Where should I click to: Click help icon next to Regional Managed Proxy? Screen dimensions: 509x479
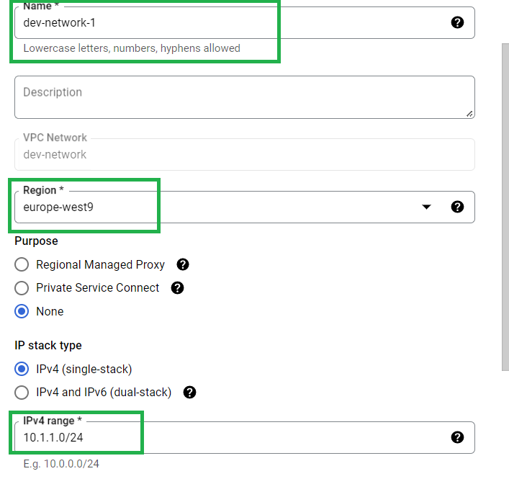(x=183, y=264)
